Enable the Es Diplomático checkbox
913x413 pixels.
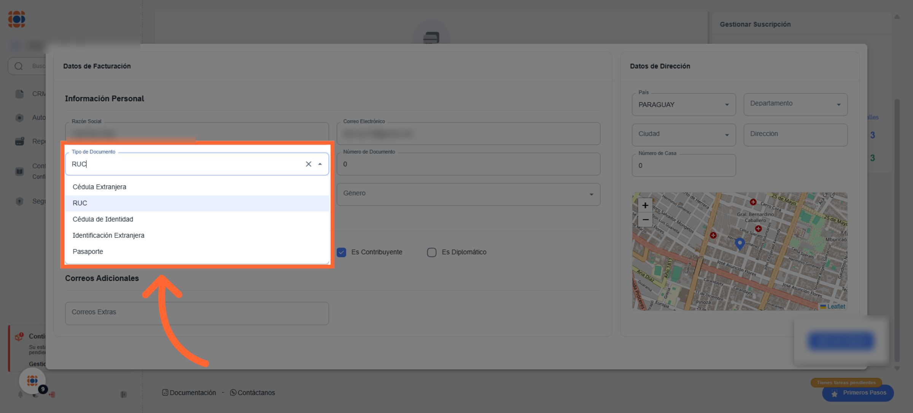tap(432, 252)
